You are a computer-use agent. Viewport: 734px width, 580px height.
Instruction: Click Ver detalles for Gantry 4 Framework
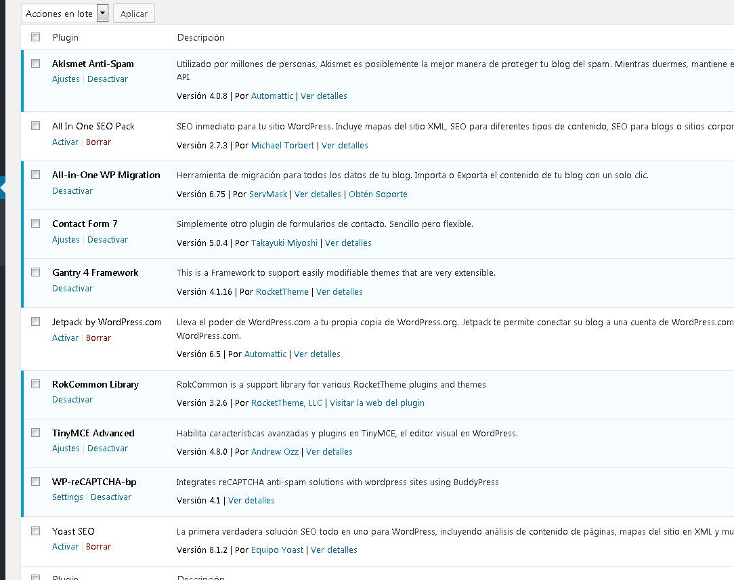pyautogui.click(x=339, y=291)
